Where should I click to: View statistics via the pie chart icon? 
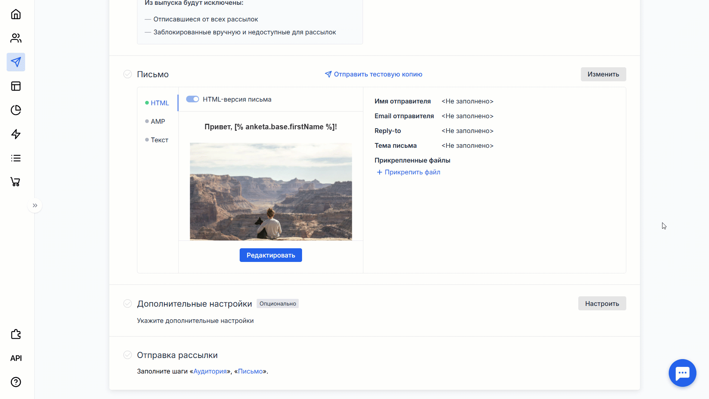[x=16, y=110]
